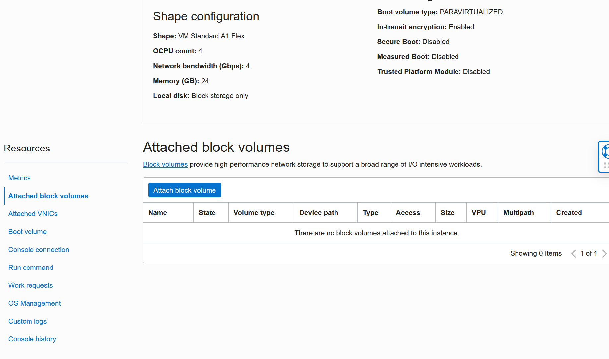View the Console history

(x=32, y=339)
